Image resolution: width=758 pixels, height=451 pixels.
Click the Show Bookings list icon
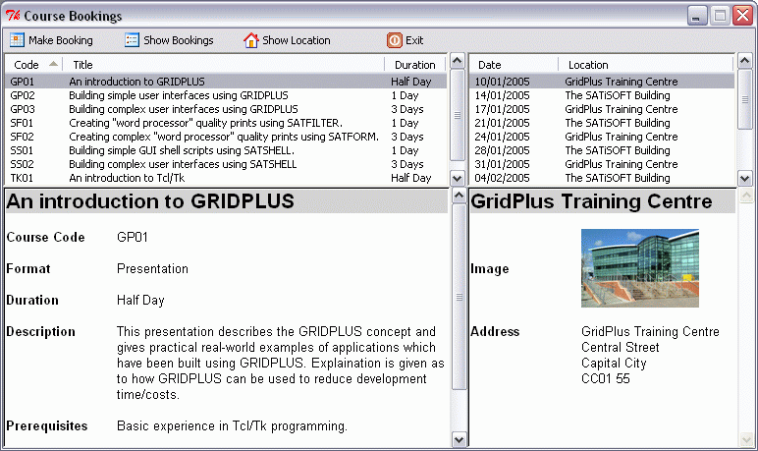[x=133, y=40]
